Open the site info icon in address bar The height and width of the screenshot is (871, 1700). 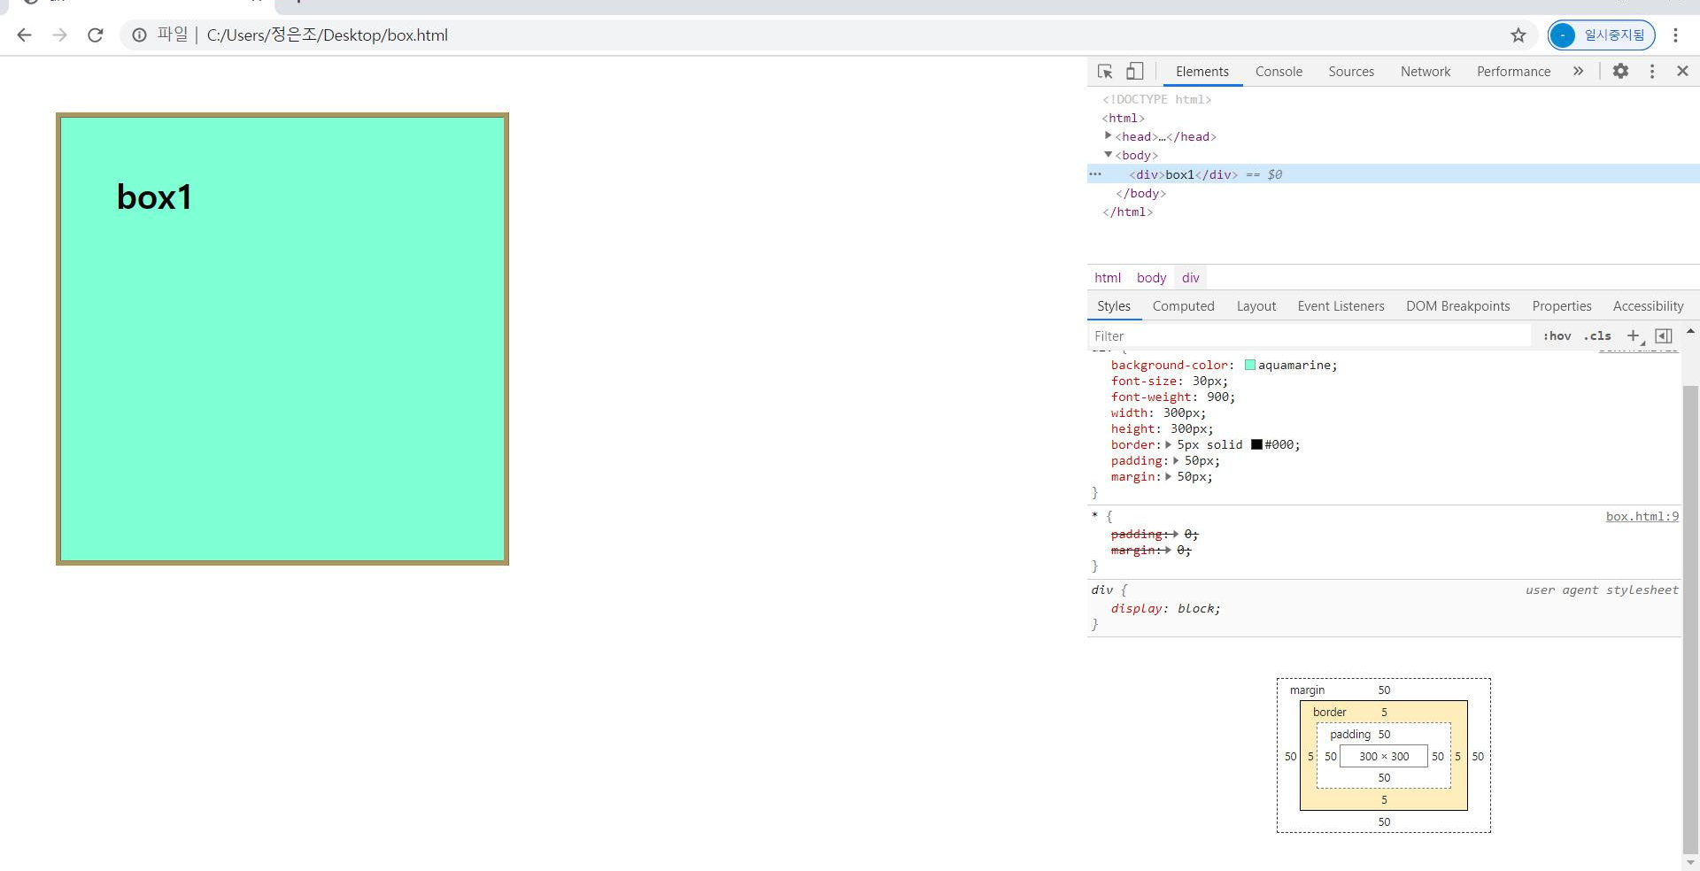[x=139, y=35]
